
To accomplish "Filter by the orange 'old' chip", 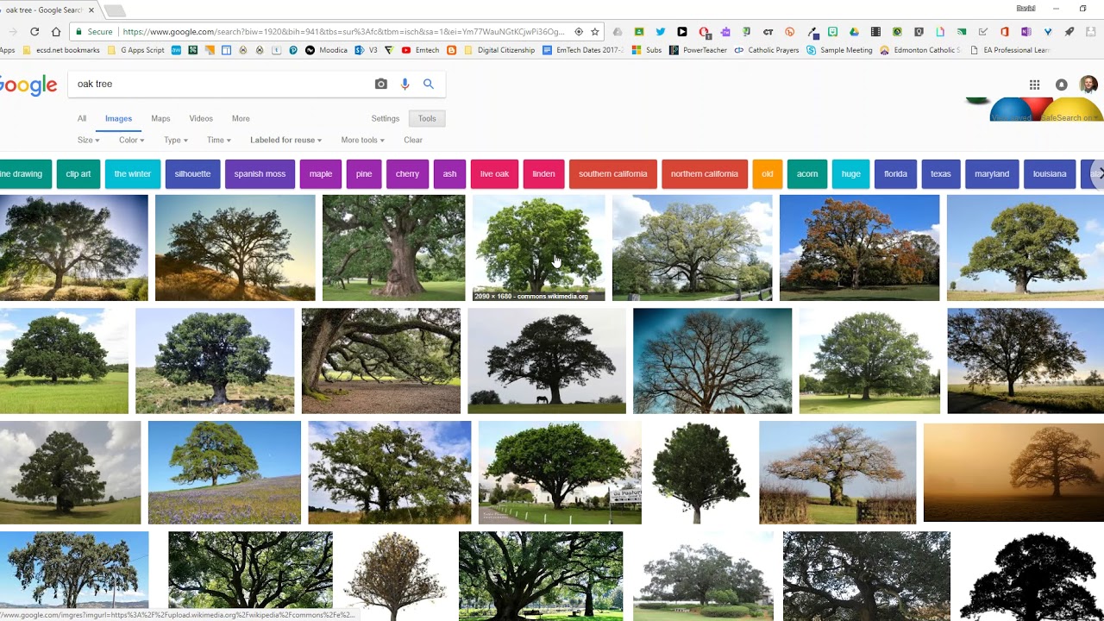I will pyautogui.click(x=768, y=173).
